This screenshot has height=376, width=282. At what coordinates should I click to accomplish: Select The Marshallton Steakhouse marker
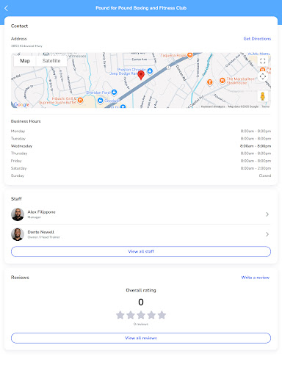click(223, 80)
